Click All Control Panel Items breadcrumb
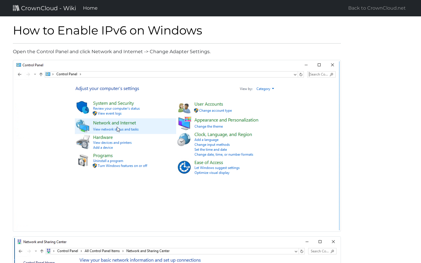Image resolution: width=421 pixels, height=263 pixels. click(102, 251)
